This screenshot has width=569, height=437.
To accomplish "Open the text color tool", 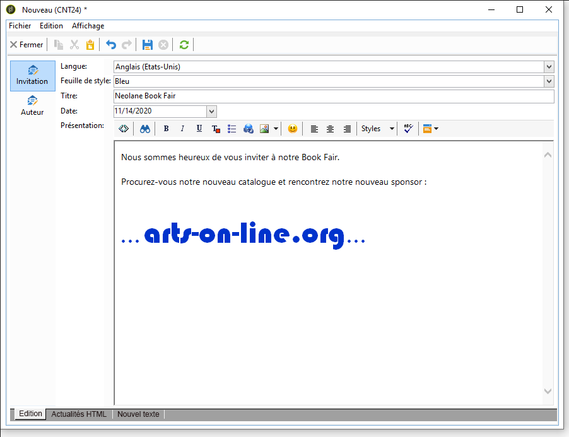I will [x=216, y=129].
